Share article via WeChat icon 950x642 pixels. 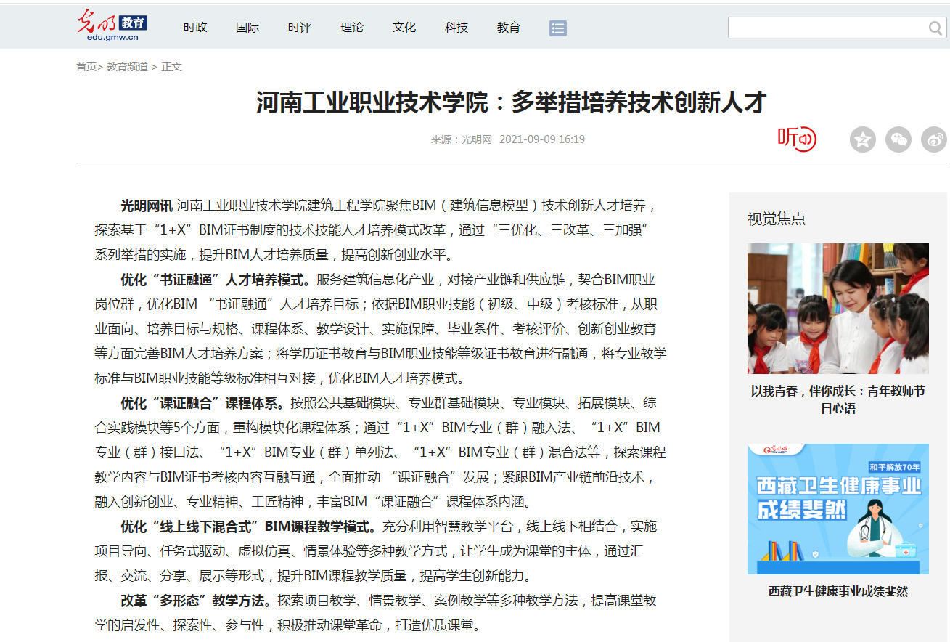pos(898,139)
